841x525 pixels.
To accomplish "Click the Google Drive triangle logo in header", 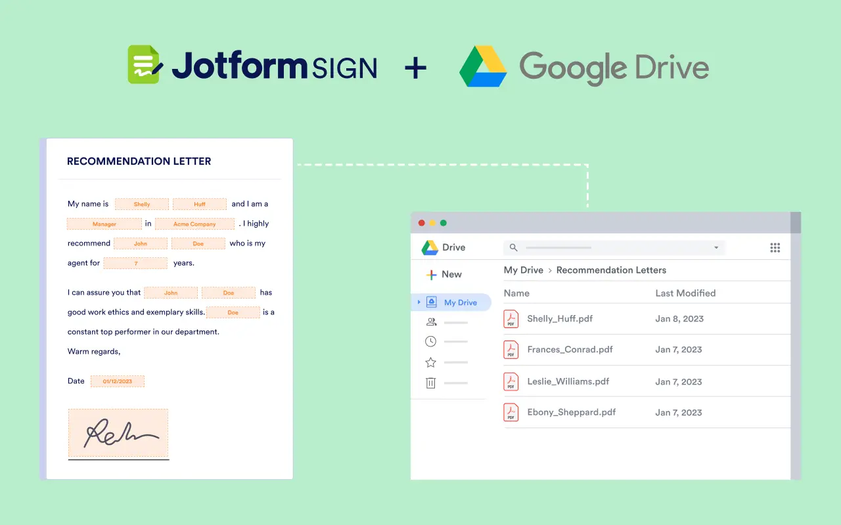I will click(x=483, y=66).
